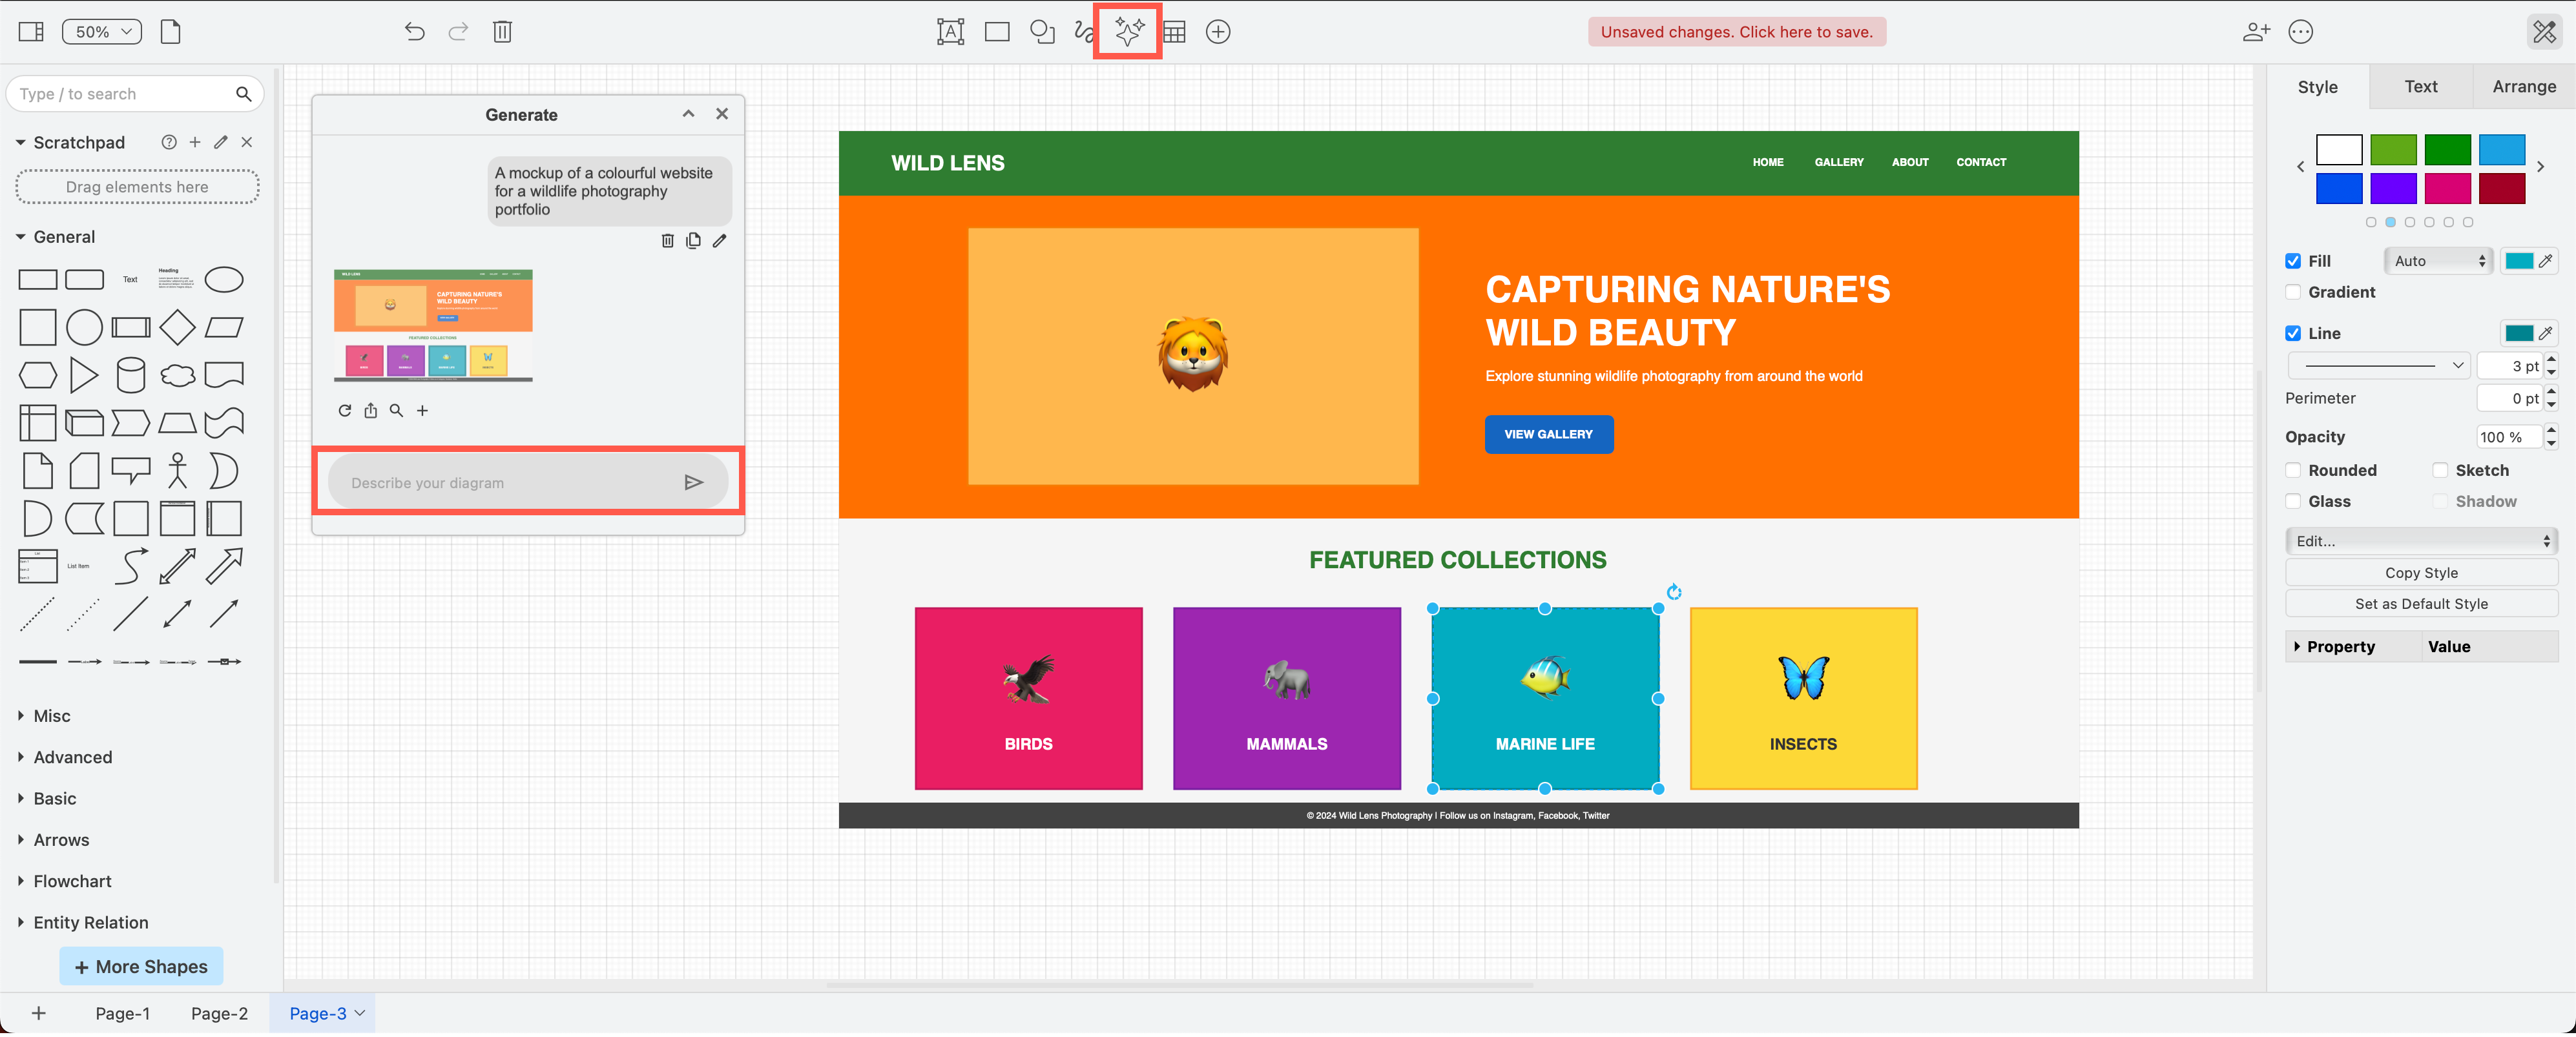The height and width of the screenshot is (1037, 2576).
Task: Regenerate the diagram with refresh icon
Action: click(x=345, y=410)
